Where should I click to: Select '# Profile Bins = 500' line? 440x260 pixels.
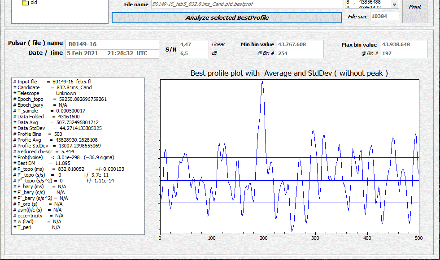pos(38,134)
